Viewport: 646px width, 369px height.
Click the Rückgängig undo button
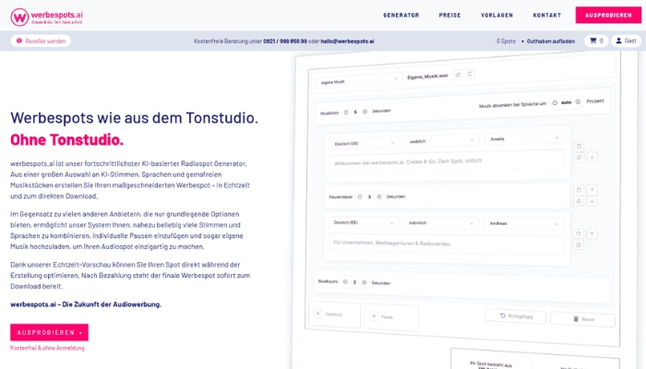[x=516, y=316]
